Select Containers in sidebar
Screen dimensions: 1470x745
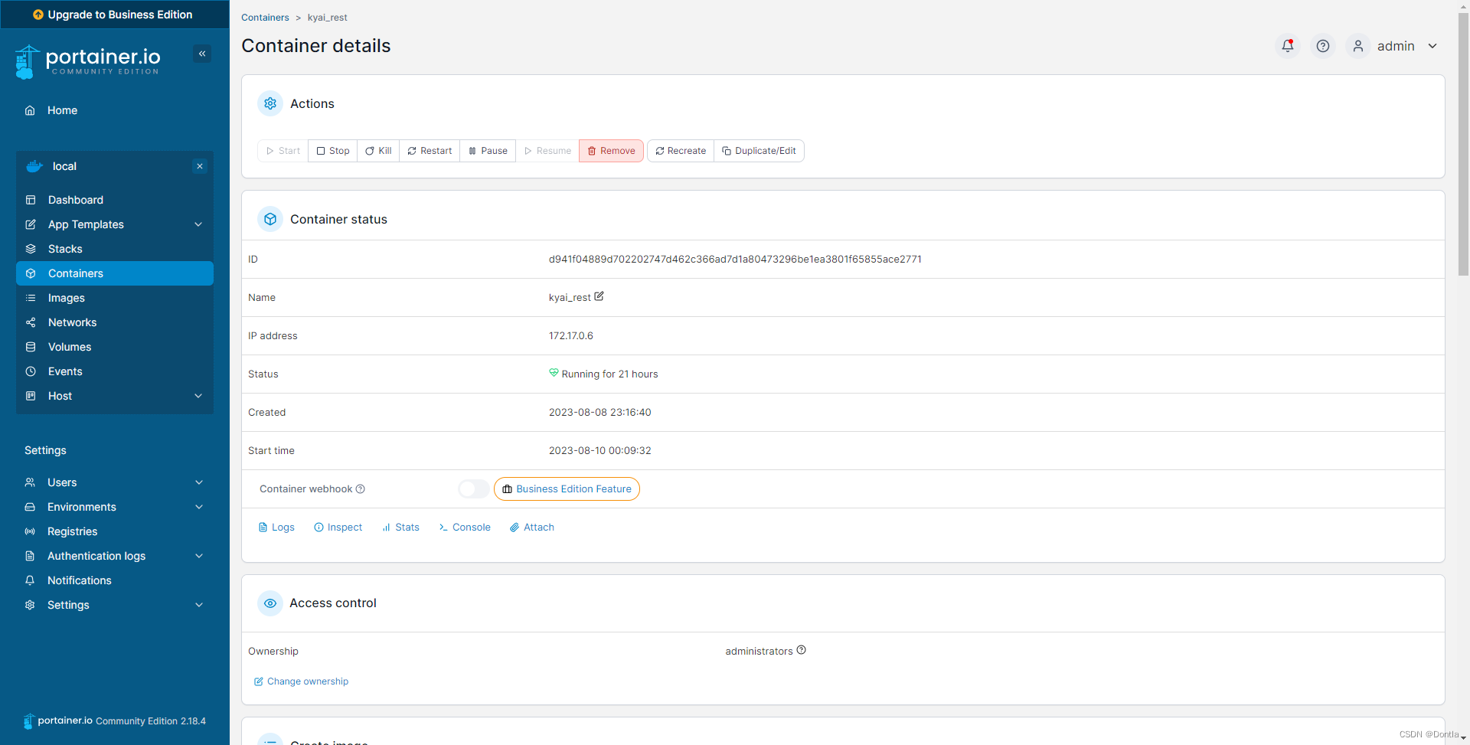pyautogui.click(x=115, y=273)
